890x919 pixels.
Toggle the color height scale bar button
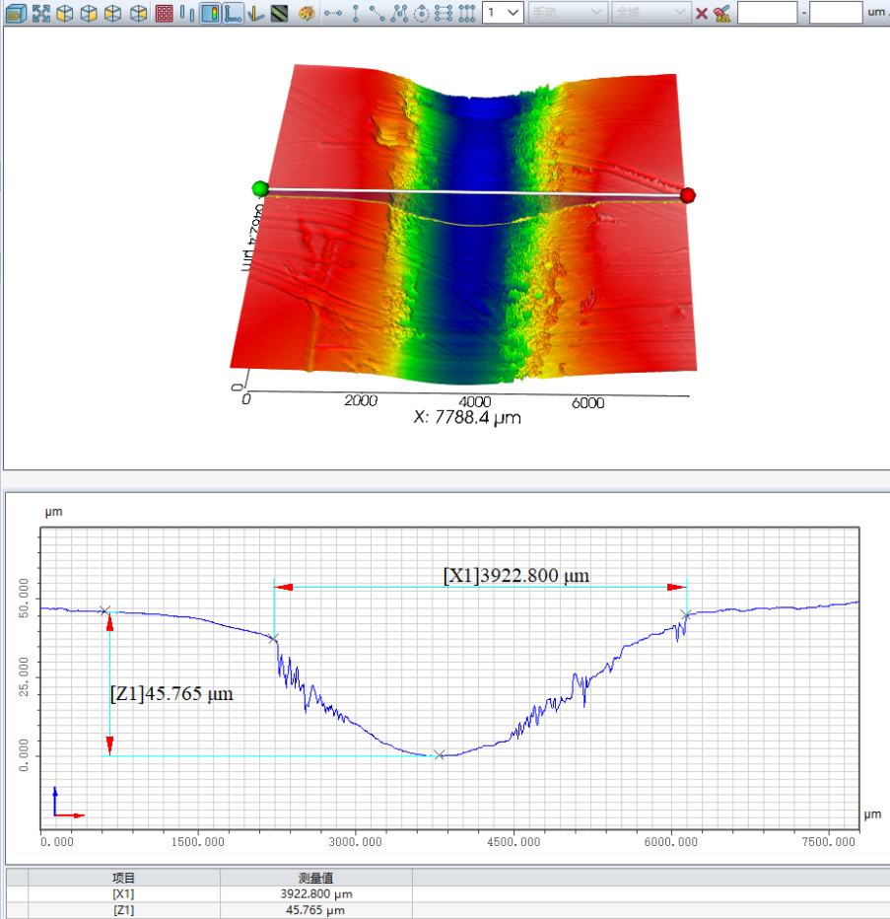[x=210, y=13]
